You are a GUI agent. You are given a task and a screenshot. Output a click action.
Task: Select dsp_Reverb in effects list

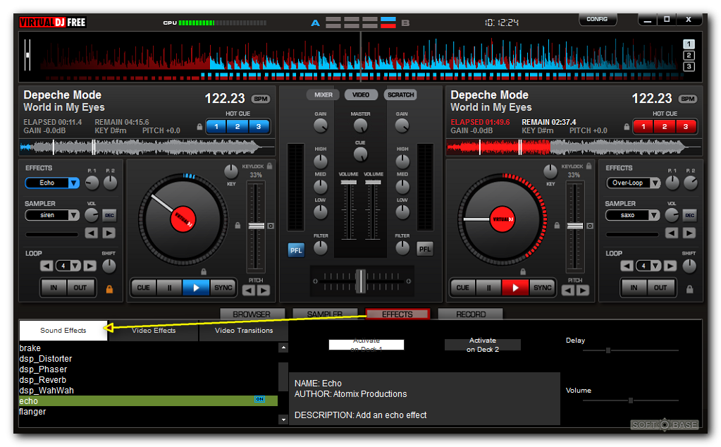click(148, 380)
